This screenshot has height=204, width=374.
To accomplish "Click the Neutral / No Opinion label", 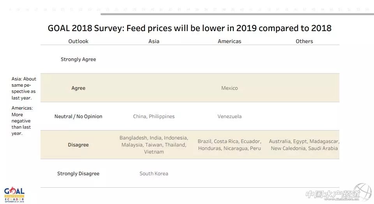I will pos(78,117).
